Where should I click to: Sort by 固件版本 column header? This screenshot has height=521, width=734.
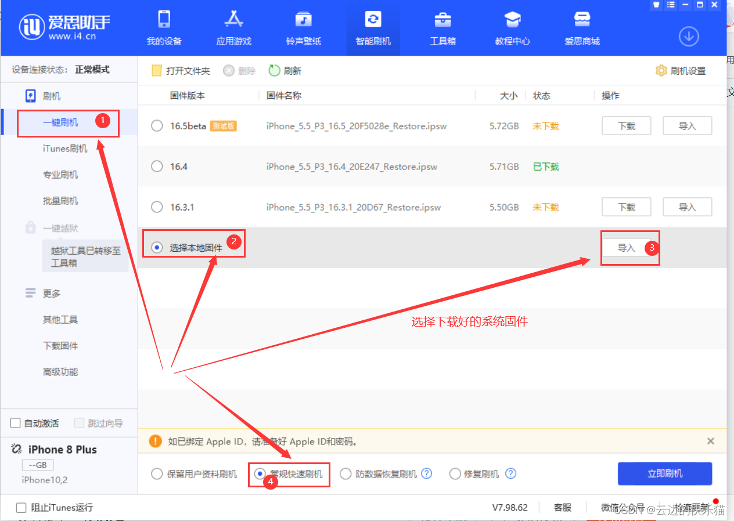pyautogui.click(x=188, y=96)
